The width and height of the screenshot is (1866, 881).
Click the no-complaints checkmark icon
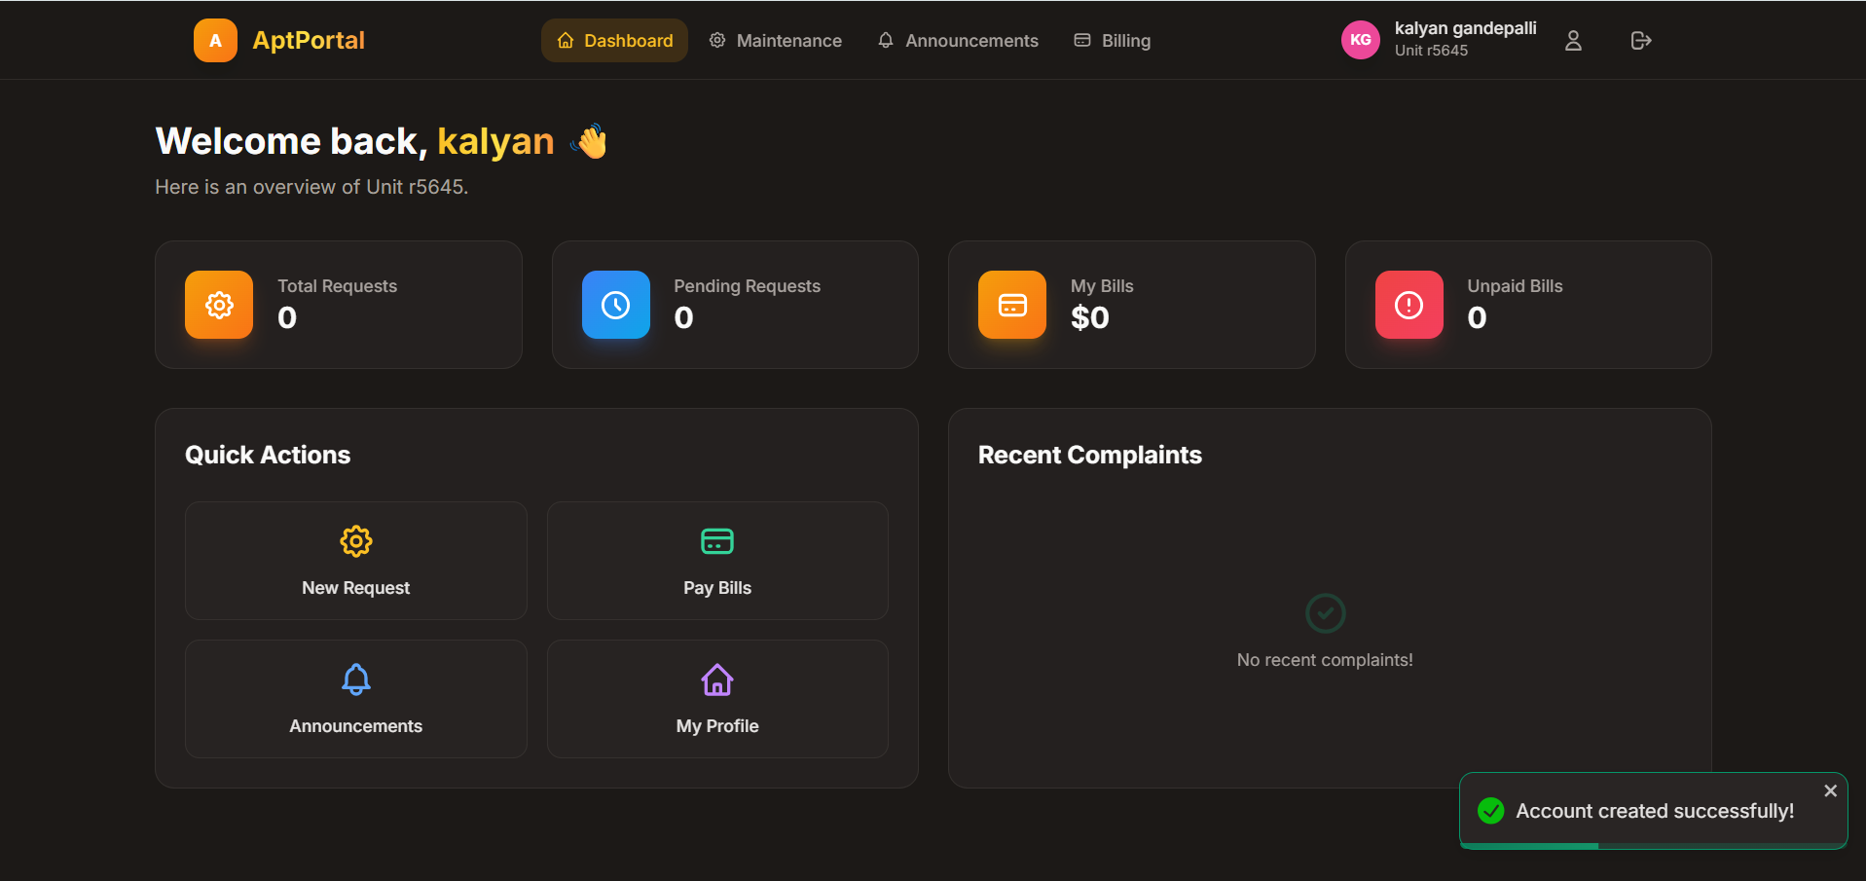pos(1325,613)
